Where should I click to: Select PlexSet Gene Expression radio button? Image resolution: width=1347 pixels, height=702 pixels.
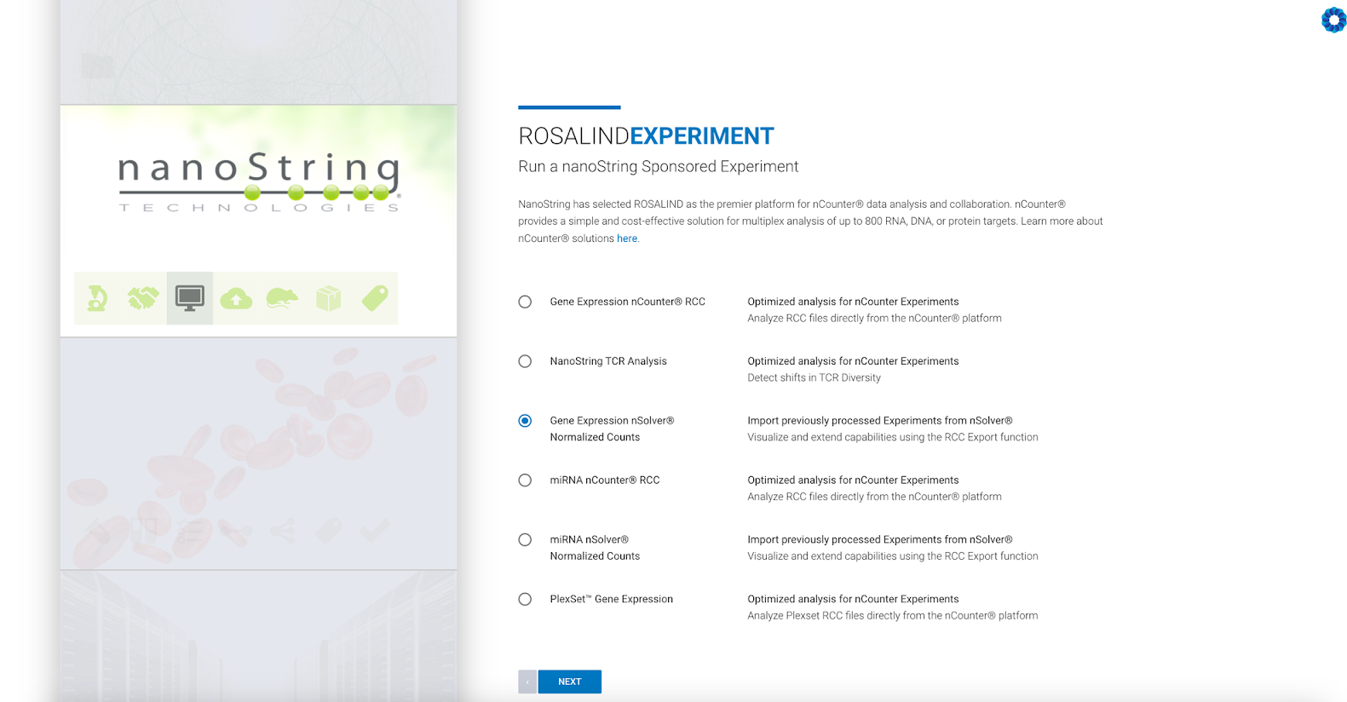click(525, 600)
